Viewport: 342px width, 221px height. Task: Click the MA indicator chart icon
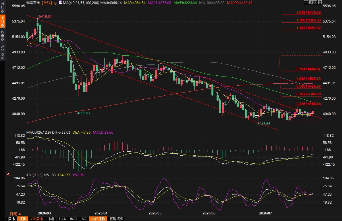tap(60, 3)
